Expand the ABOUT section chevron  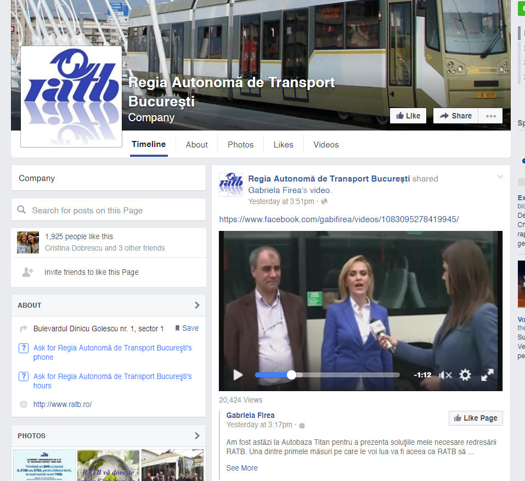[x=197, y=305]
